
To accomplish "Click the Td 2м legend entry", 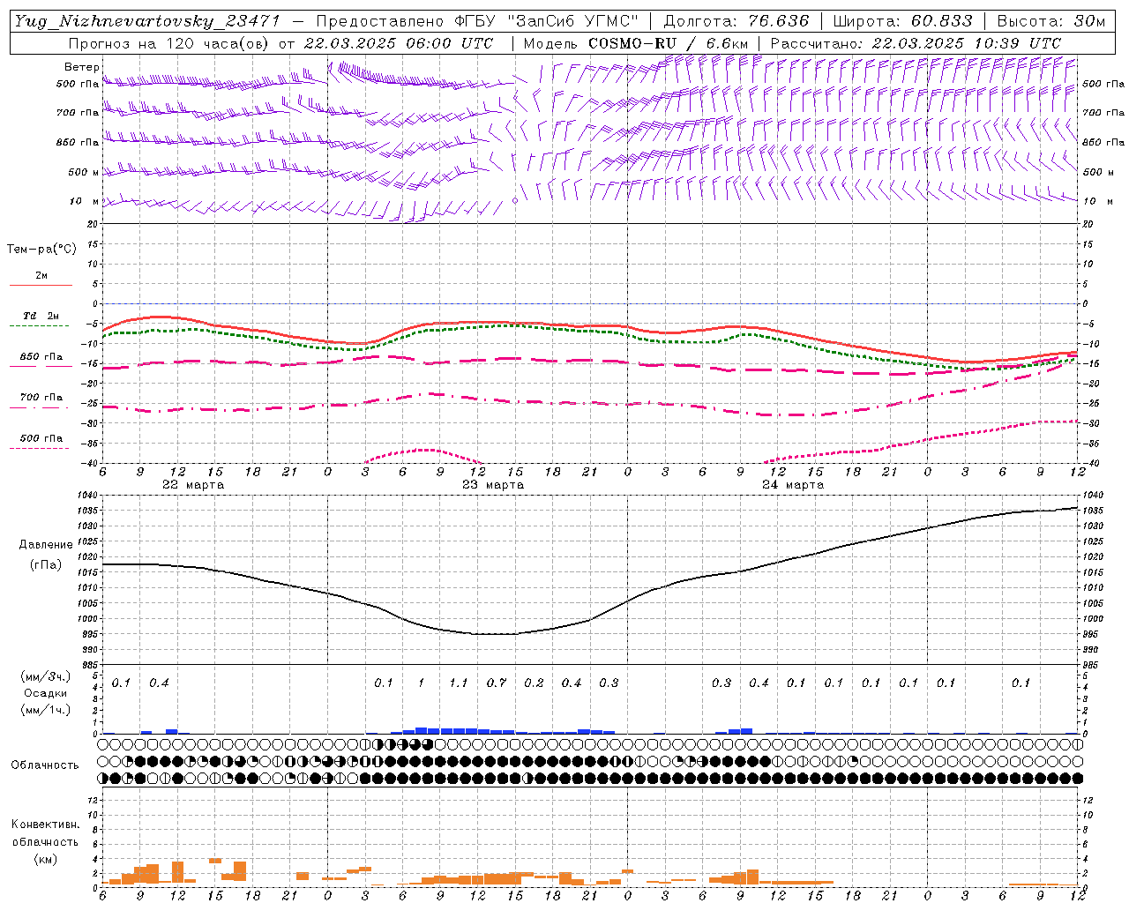I will coord(41,316).
